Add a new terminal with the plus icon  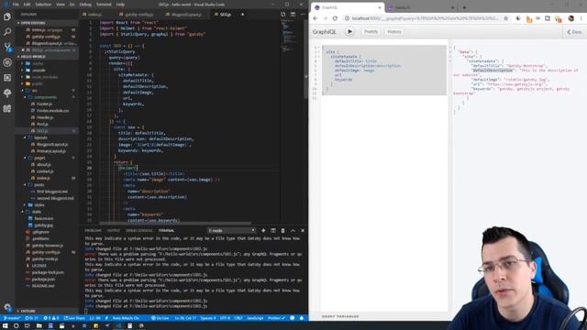tap(263, 230)
